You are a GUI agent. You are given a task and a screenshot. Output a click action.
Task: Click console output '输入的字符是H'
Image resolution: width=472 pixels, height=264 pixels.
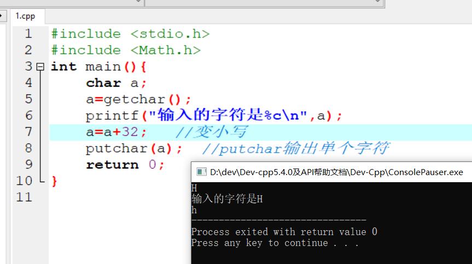pos(227,199)
